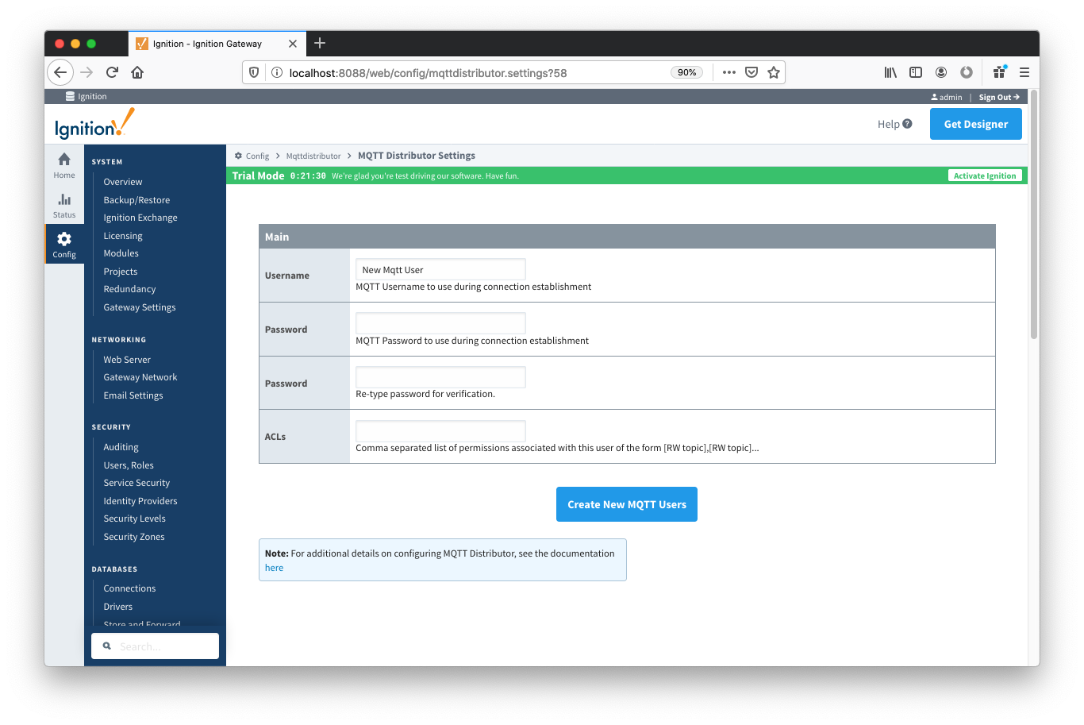Sign Out of the gateway
This screenshot has height=725, width=1084.
[x=999, y=97]
